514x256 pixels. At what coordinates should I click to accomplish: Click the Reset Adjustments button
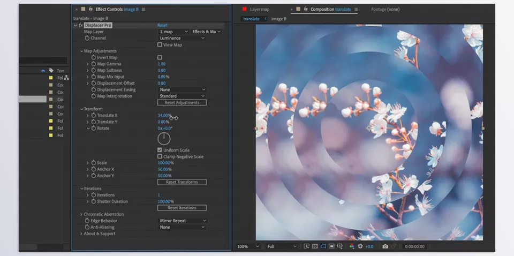tap(182, 103)
